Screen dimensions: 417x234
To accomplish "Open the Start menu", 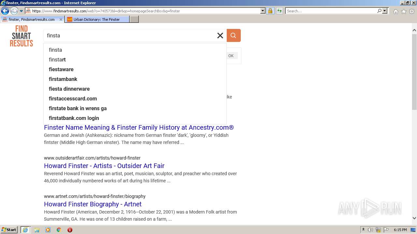I will click(9, 230).
